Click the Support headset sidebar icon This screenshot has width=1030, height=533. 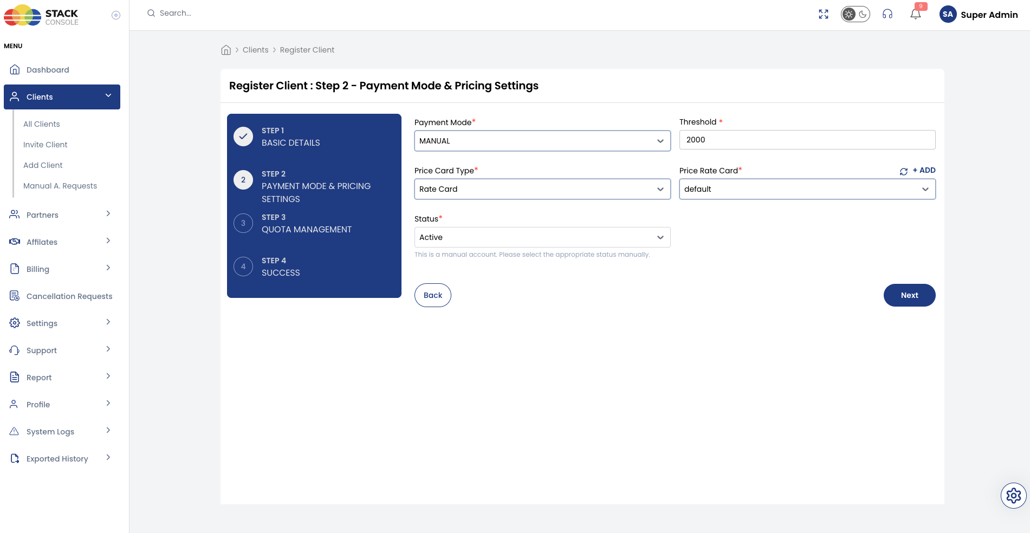tap(15, 350)
